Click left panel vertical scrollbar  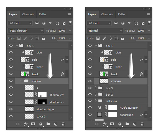tap(71, 69)
